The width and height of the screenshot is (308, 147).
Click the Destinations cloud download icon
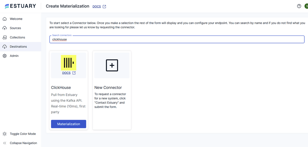pos(5,47)
